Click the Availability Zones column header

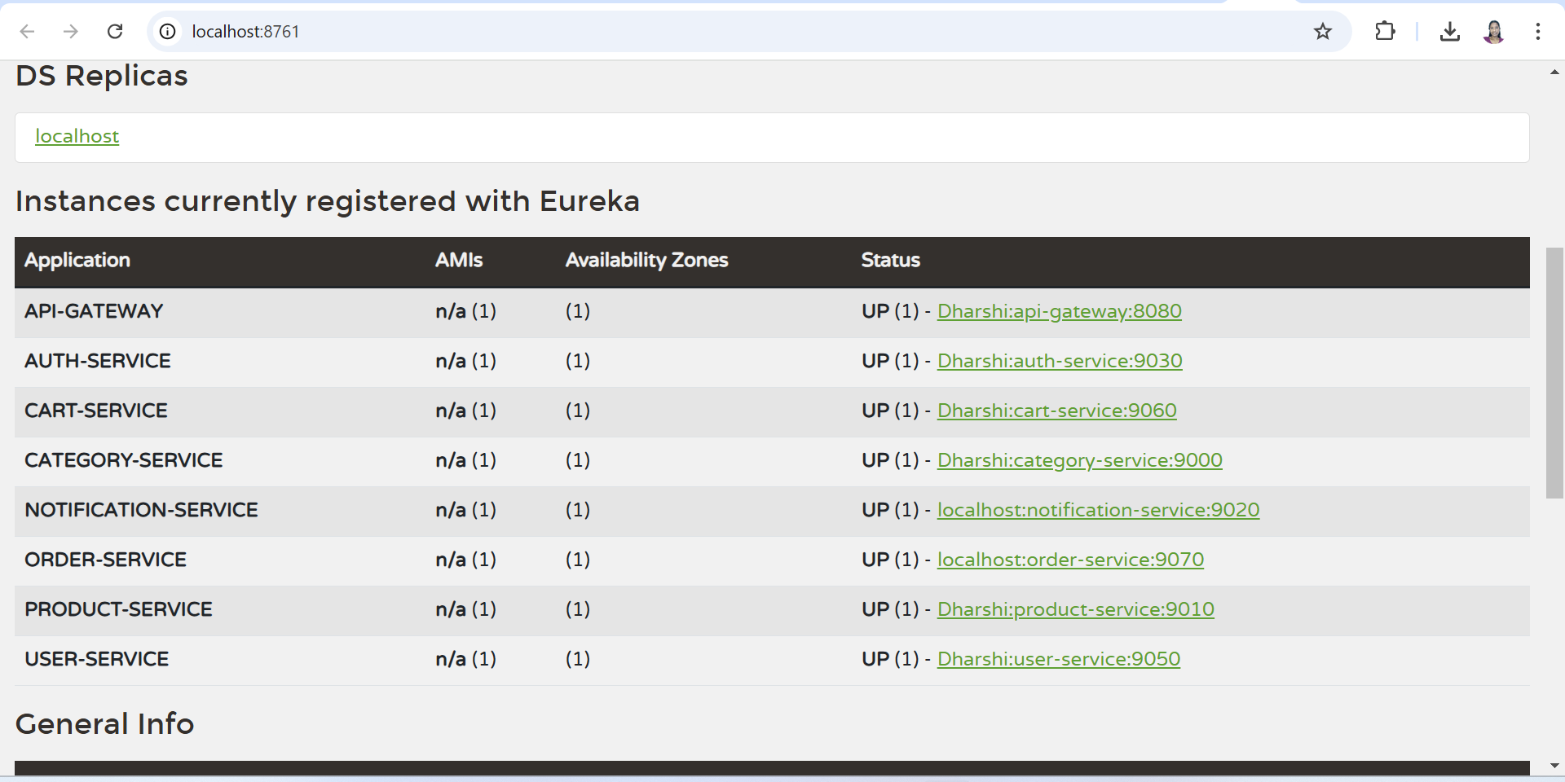[x=646, y=260]
